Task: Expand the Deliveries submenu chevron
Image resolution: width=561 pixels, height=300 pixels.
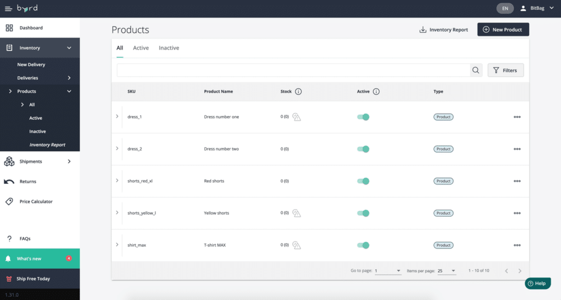Action: (x=69, y=78)
